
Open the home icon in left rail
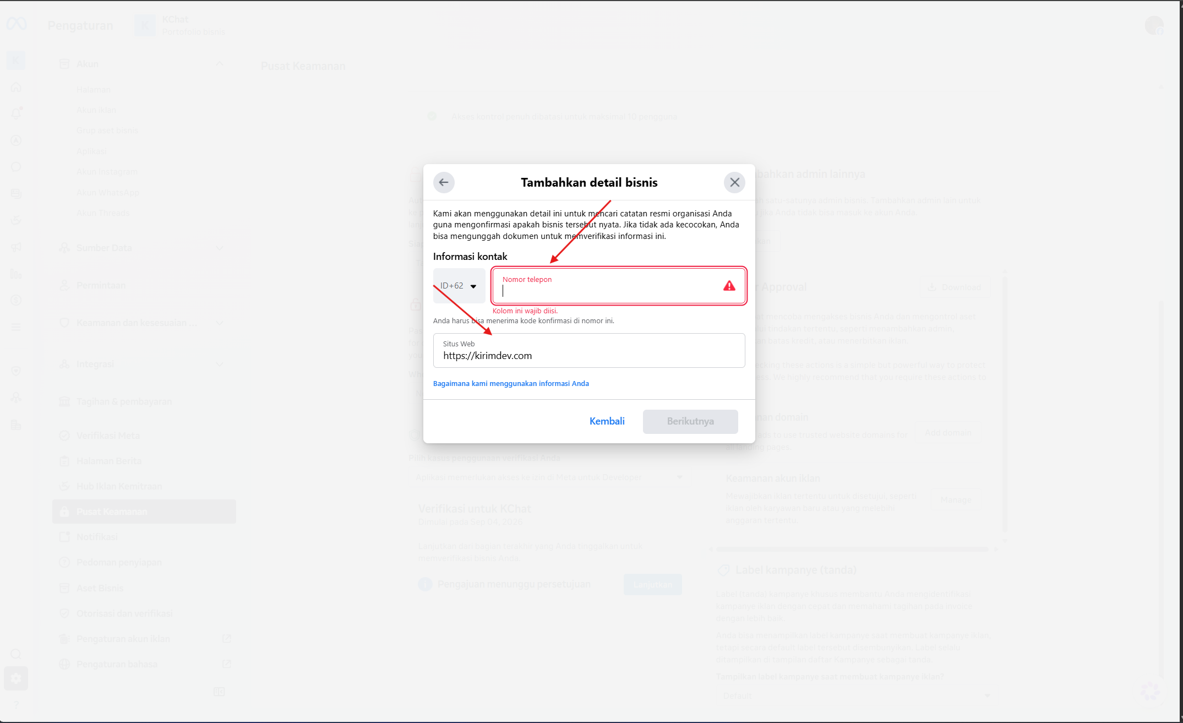16,87
